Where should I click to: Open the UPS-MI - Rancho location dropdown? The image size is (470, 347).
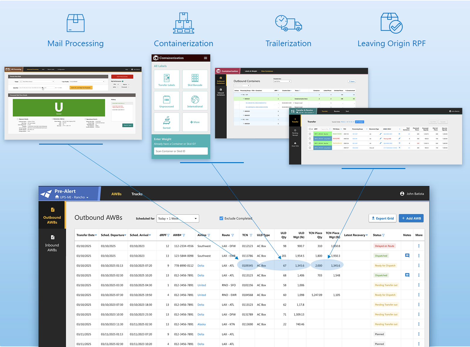point(72,197)
